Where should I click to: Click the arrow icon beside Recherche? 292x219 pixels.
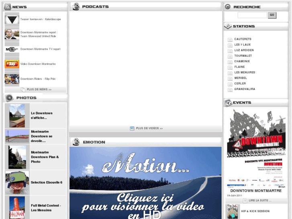[228, 7]
